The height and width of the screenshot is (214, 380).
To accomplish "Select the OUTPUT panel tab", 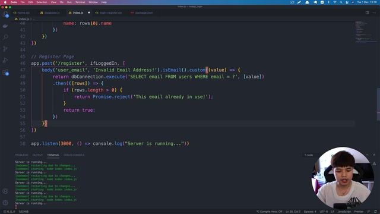I will [37, 155].
